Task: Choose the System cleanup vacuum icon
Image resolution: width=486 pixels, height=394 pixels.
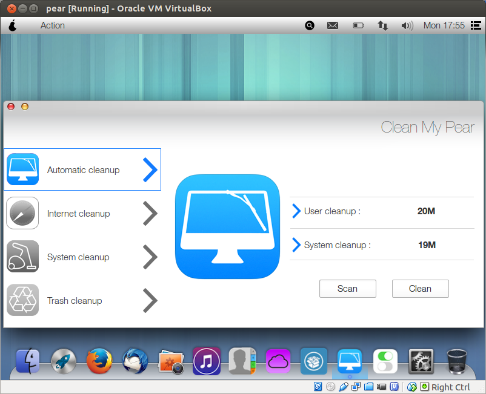Action: pos(22,256)
